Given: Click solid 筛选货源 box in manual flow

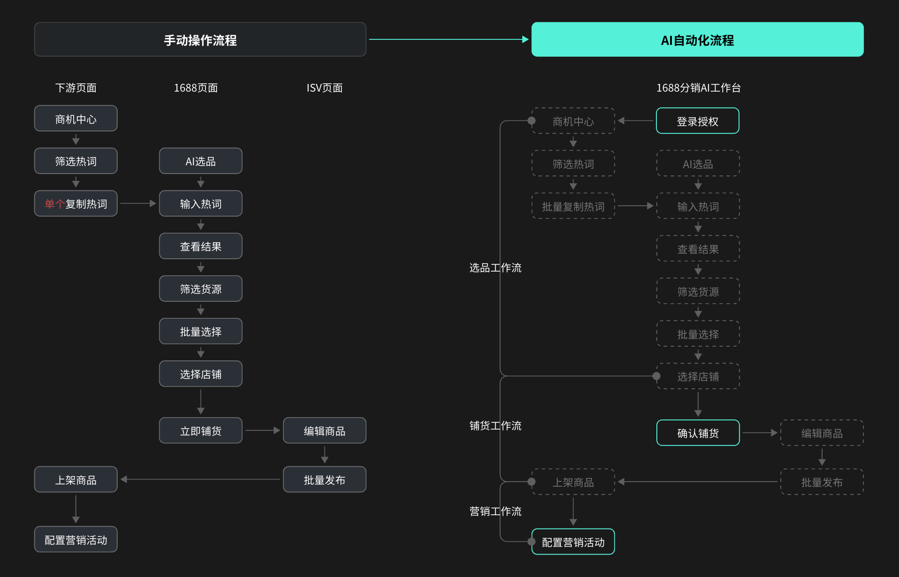Looking at the screenshot, I should coord(200,288).
